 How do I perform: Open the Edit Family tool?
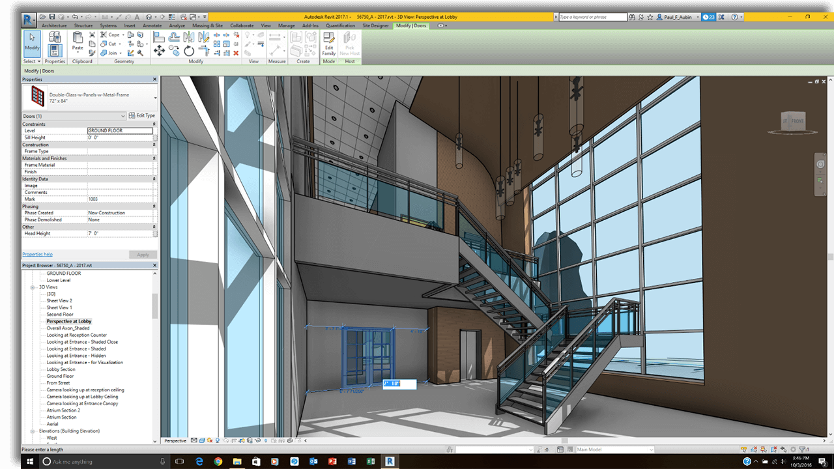(x=328, y=44)
